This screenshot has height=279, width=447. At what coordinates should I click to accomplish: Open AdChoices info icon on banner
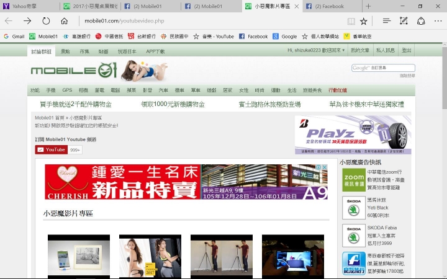pyautogui.click(x=318, y=167)
